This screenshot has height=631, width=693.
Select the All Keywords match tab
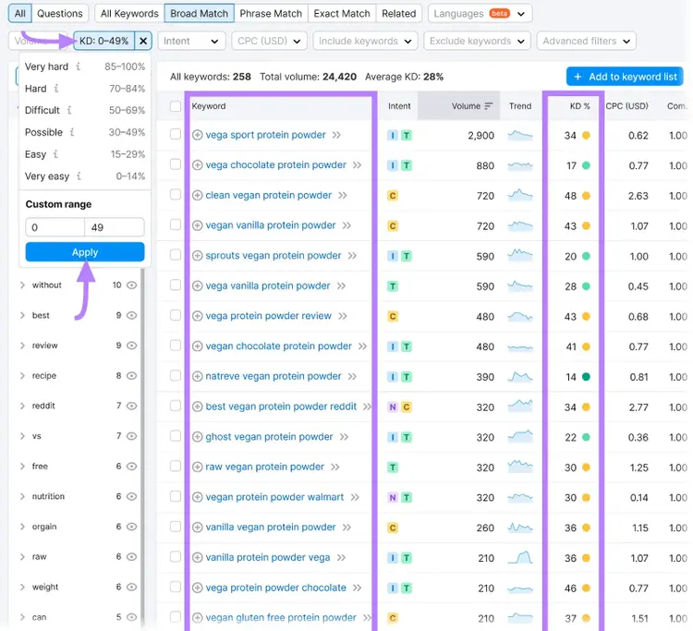pos(129,14)
